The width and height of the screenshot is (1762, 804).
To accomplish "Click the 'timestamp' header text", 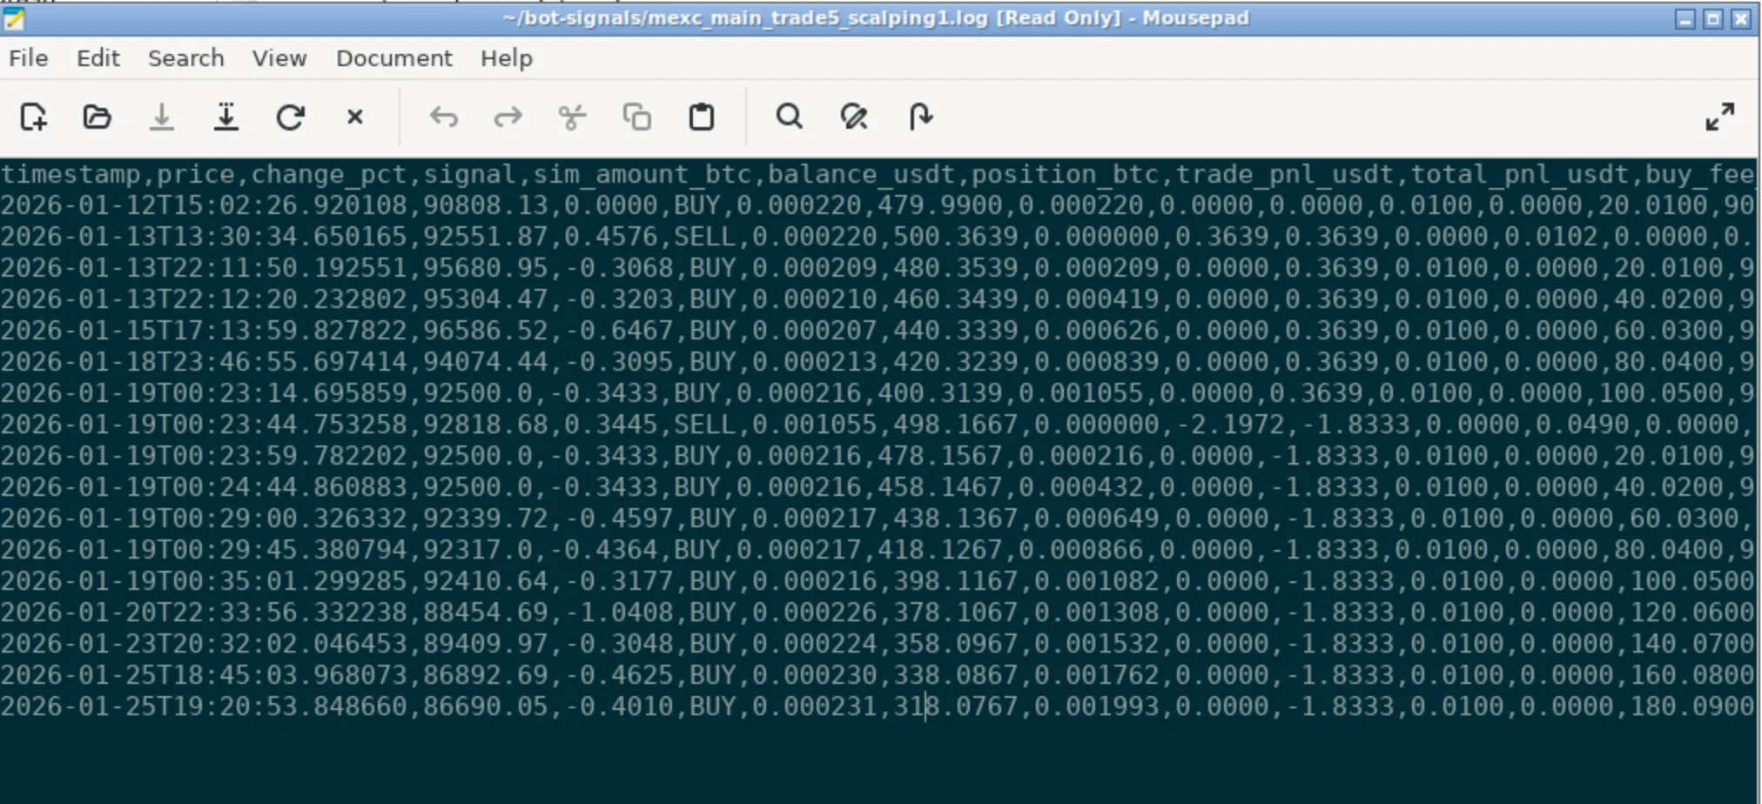I will (71, 174).
